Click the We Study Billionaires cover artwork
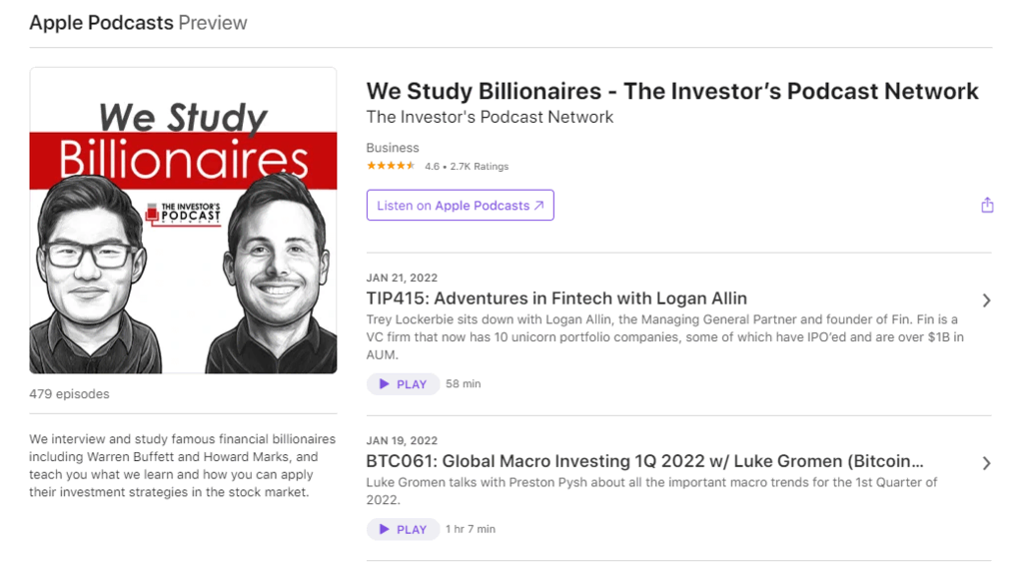Image resolution: width=1023 pixels, height=572 pixels. [x=183, y=221]
